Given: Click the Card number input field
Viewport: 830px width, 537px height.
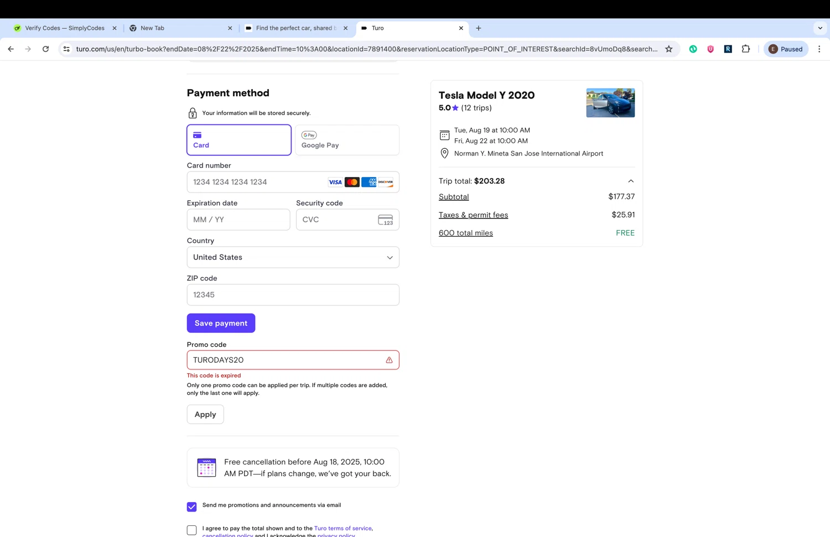Looking at the screenshot, I should click(293, 182).
